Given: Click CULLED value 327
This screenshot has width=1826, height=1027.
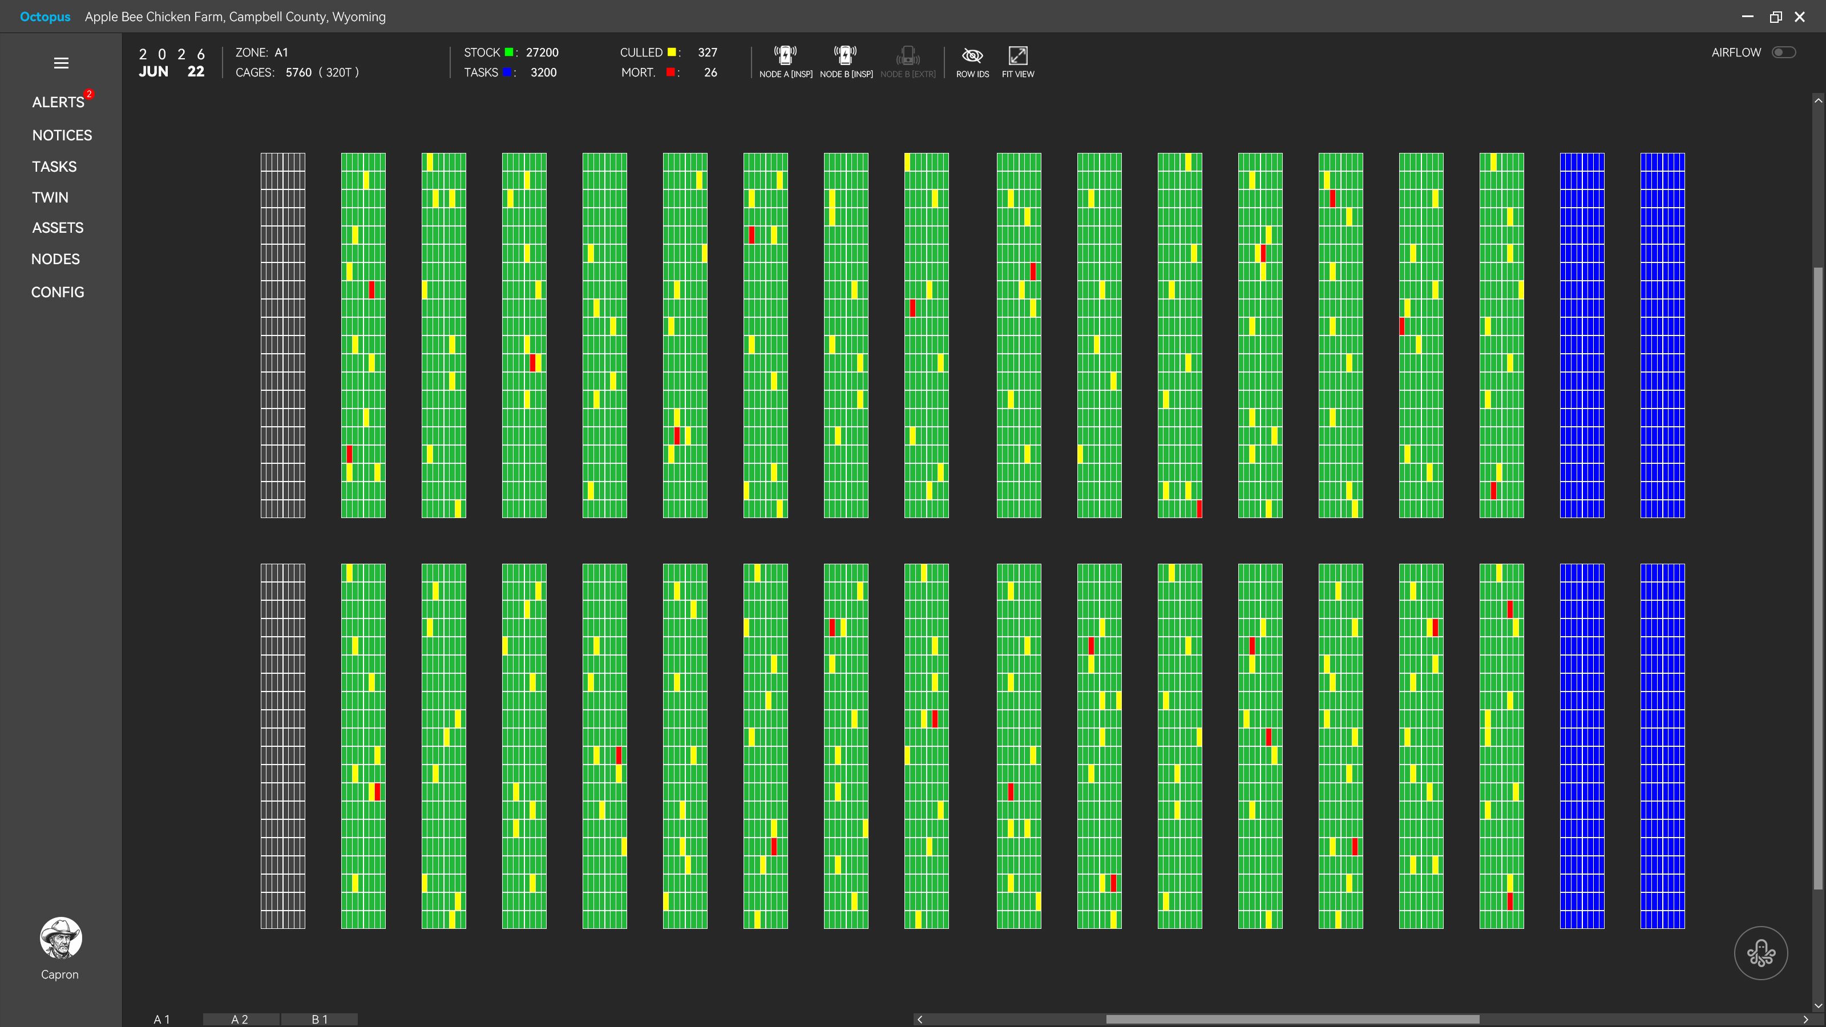Looking at the screenshot, I should click(x=708, y=52).
